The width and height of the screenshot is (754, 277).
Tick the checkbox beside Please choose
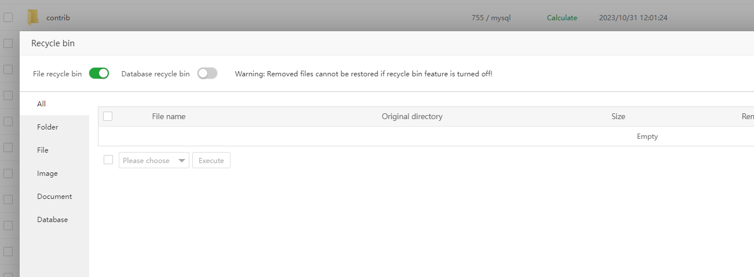click(108, 160)
